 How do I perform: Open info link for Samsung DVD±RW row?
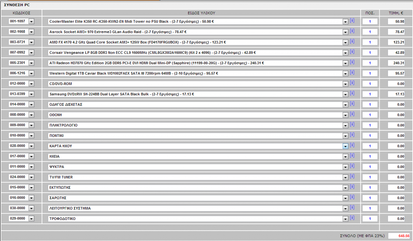[x=352, y=93]
